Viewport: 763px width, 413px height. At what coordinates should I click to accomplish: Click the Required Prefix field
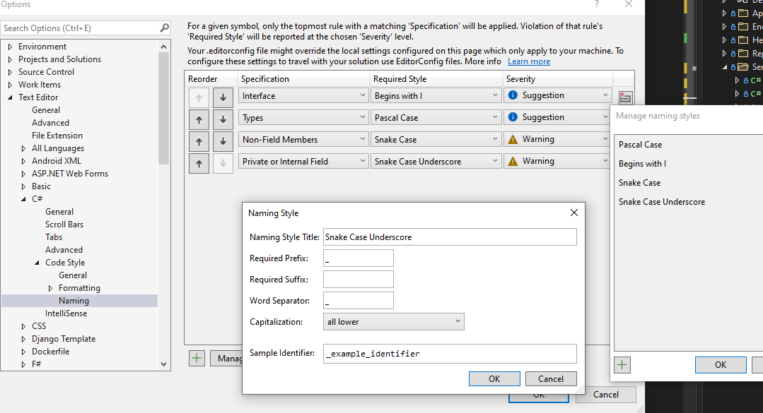[358, 258]
